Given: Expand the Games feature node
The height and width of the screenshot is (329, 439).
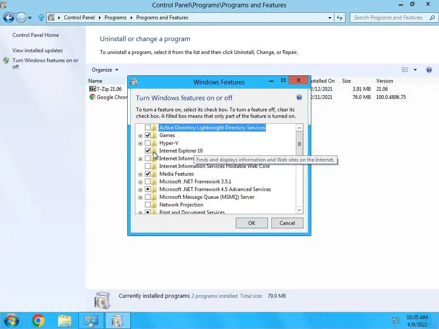Looking at the screenshot, I should [140, 136].
